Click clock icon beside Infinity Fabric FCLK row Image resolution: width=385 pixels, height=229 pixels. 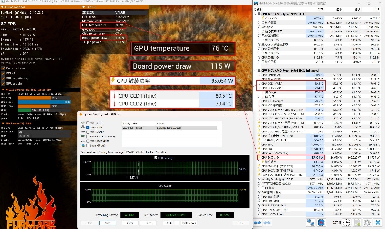coord(259,179)
